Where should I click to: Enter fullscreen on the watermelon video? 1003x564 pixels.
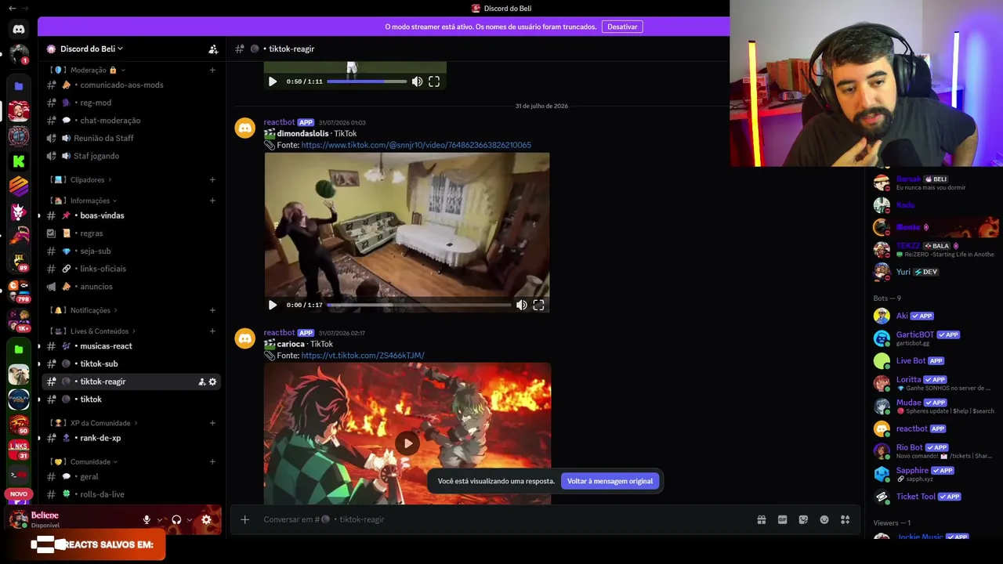pos(538,305)
